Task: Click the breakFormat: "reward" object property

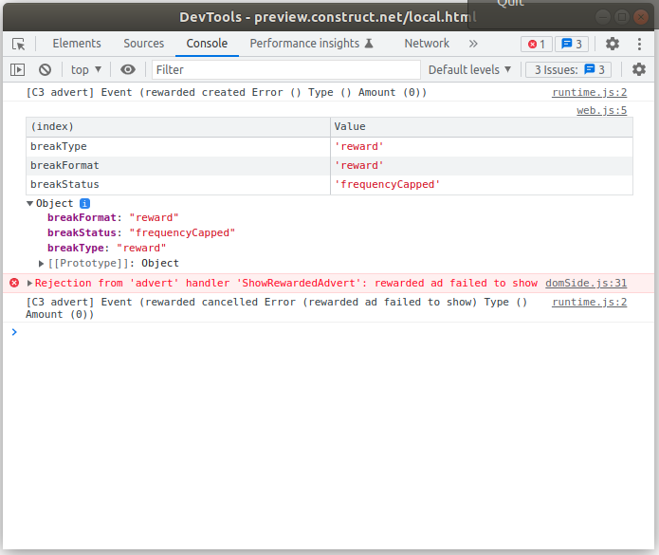Action: [113, 218]
